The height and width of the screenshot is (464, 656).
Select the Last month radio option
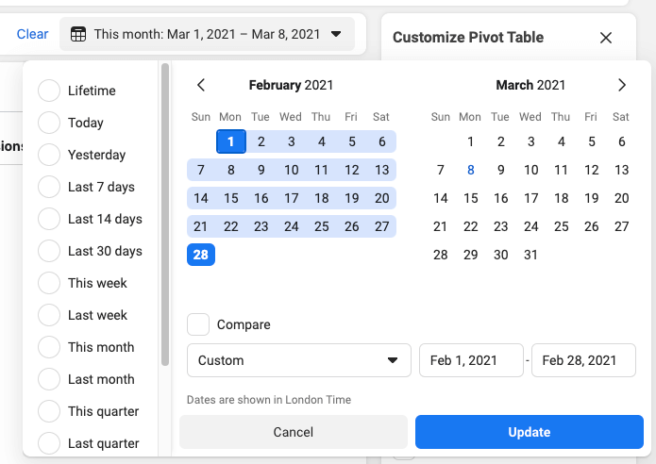click(x=49, y=379)
